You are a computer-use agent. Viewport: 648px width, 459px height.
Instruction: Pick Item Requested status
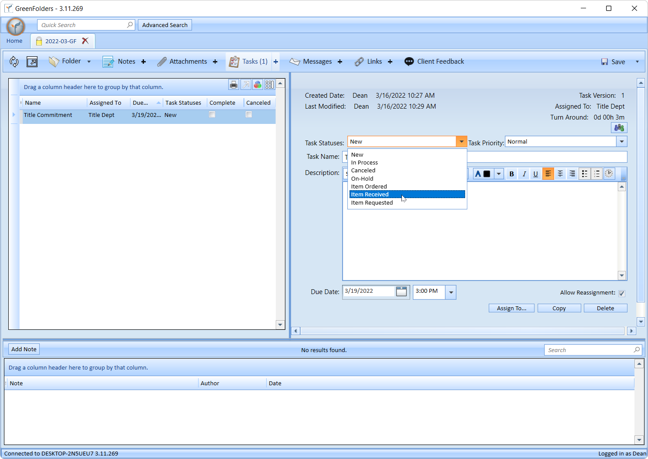click(407, 203)
